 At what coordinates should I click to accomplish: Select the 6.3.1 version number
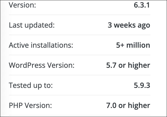pyautogui.click(x=142, y=5)
